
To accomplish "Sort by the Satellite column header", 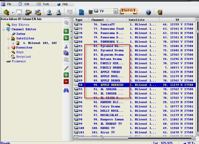I will click(x=143, y=20).
